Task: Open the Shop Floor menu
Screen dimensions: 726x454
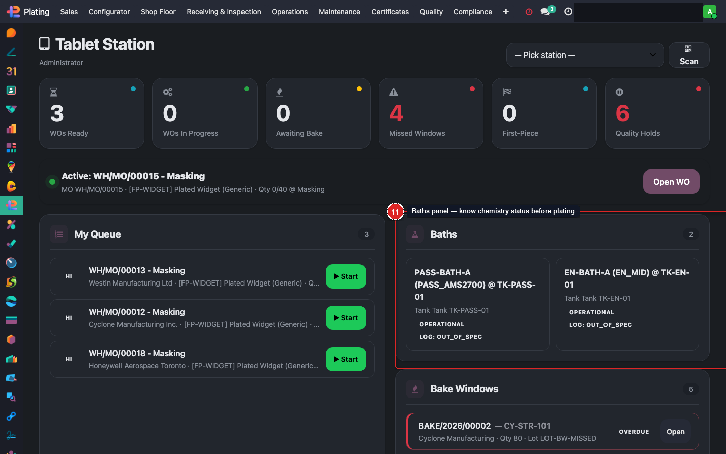Action: 158,12
